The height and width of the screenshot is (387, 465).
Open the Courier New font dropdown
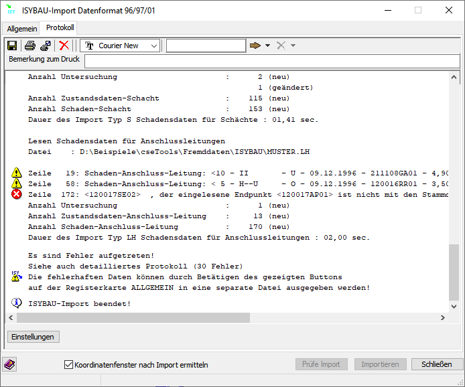pos(154,46)
